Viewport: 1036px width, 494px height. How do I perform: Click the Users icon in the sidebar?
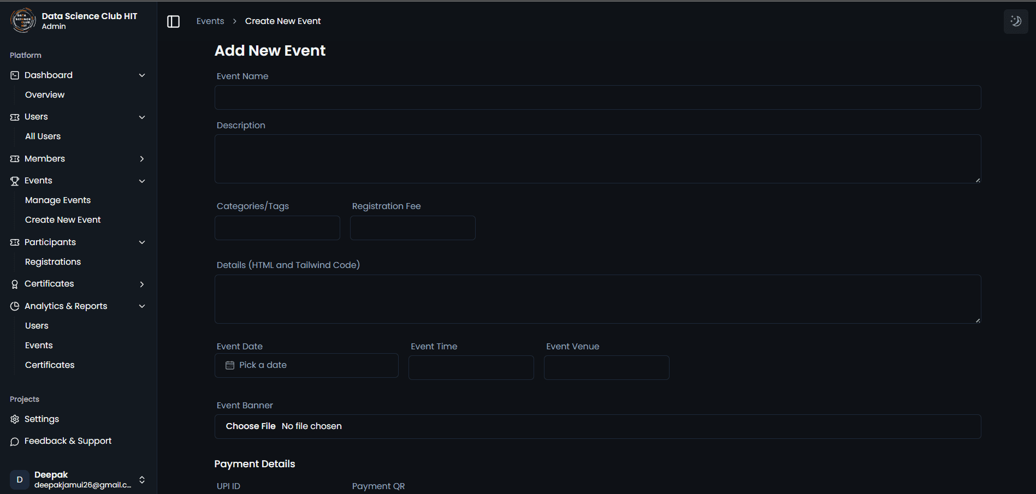coord(14,116)
